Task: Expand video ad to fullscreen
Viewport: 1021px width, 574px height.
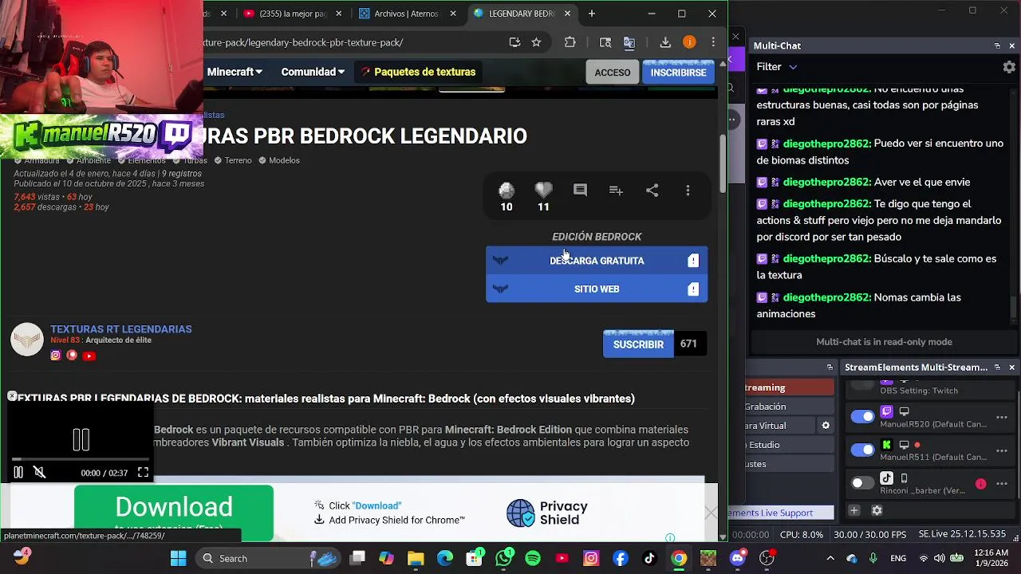Action: tap(143, 472)
